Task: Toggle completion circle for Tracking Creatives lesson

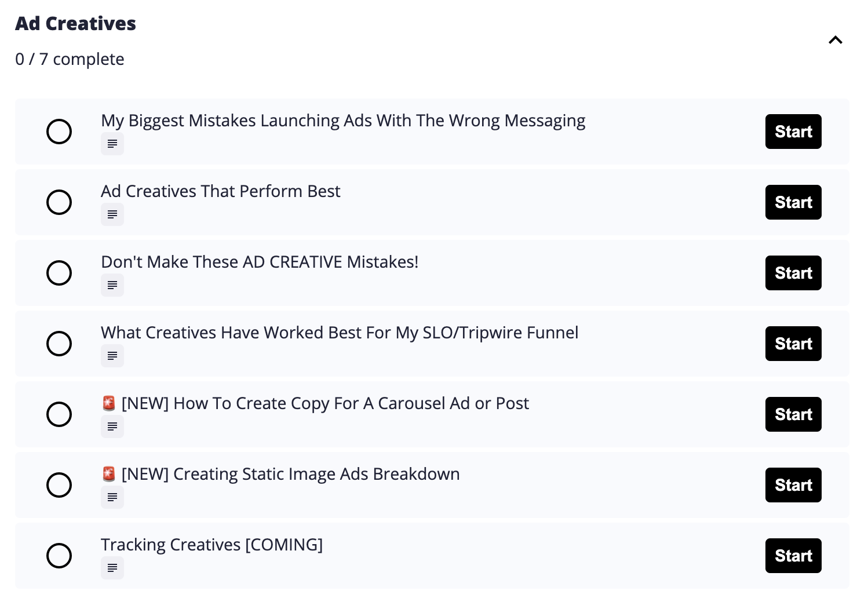Action: pos(59,556)
